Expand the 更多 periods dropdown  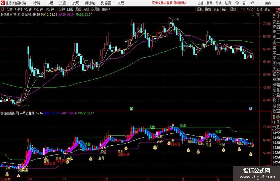tap(106, 9)
